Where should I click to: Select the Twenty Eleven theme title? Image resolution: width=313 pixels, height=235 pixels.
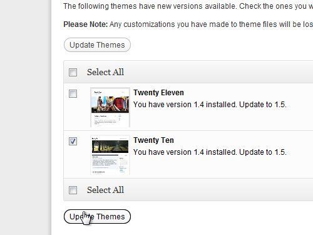[x=158, y=93]
